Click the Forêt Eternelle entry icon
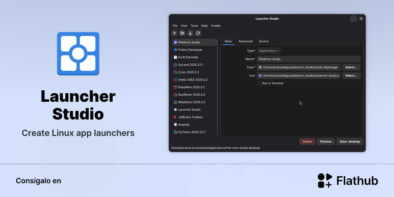394x197 pixels. pyautogui.click(x=175, y=57)
